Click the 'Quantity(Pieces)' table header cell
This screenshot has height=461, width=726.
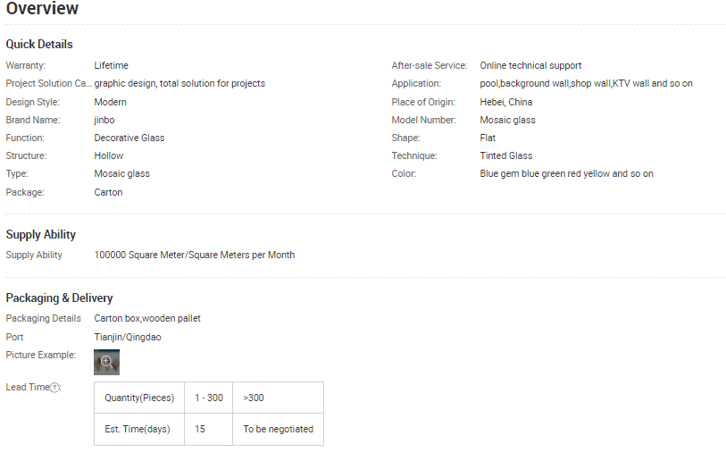pyautogui.click(x=139, y=398)
